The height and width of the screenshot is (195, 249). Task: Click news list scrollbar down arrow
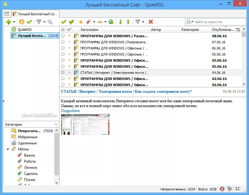pyautogui.click(x=244, y=84)
